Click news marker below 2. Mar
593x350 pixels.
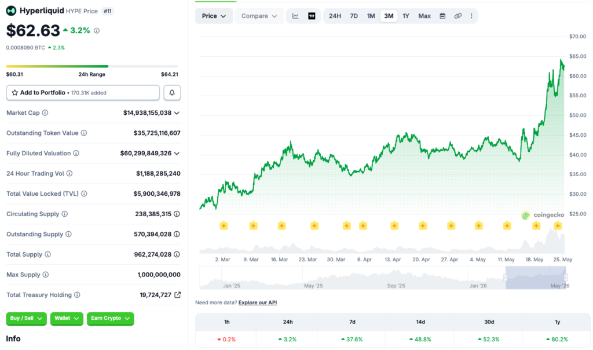[x=224, y=226]
